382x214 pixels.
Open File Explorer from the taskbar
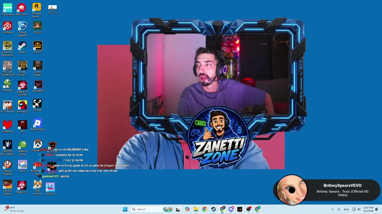coord(196,209)
